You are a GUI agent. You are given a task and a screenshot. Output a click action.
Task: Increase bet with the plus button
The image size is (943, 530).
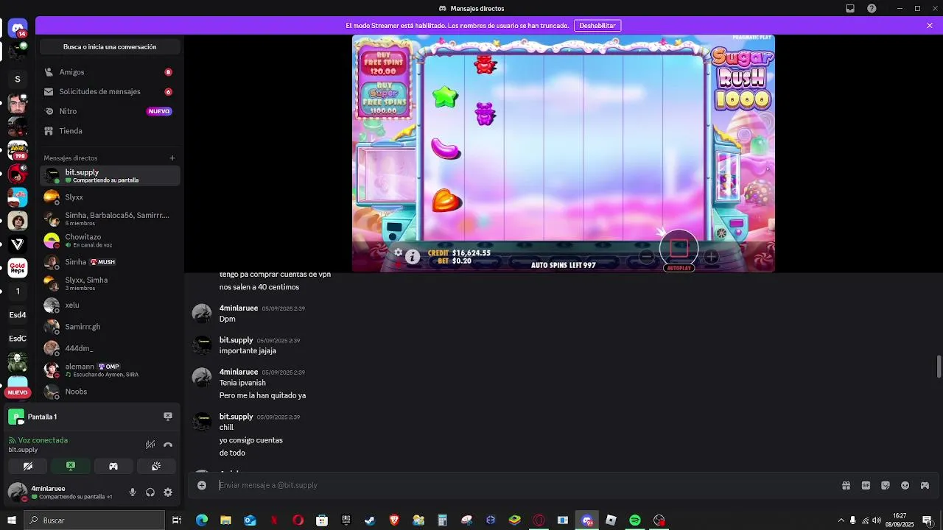[711, 257]
